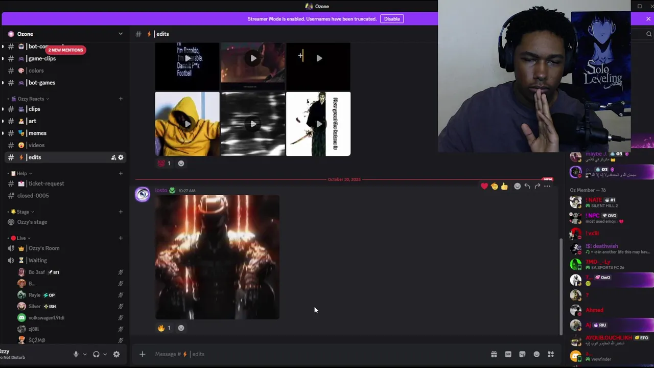Toggle the 100 reaction under video grid
This screenshot has height=368, width=654.
coord(165,163)
